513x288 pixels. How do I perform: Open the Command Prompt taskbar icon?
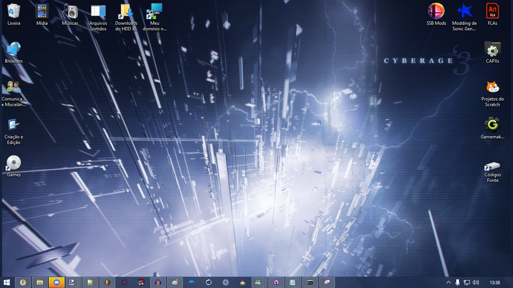(x=310, y=282)
